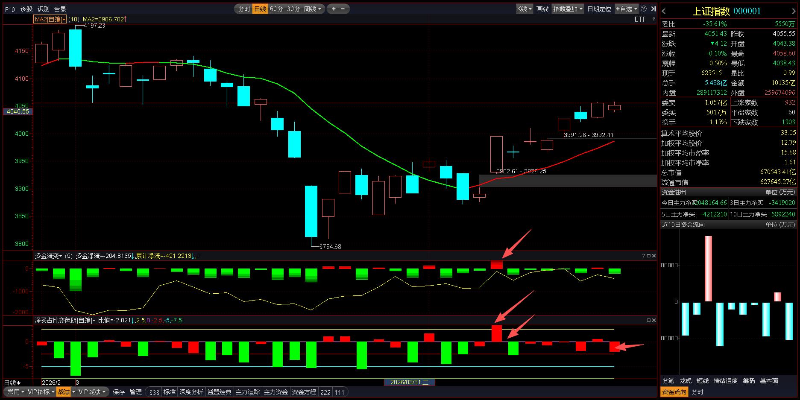The width and height of the screenshot is (800, 400).
Task: Click the 保存 button
Action: [x=119, y=392]
